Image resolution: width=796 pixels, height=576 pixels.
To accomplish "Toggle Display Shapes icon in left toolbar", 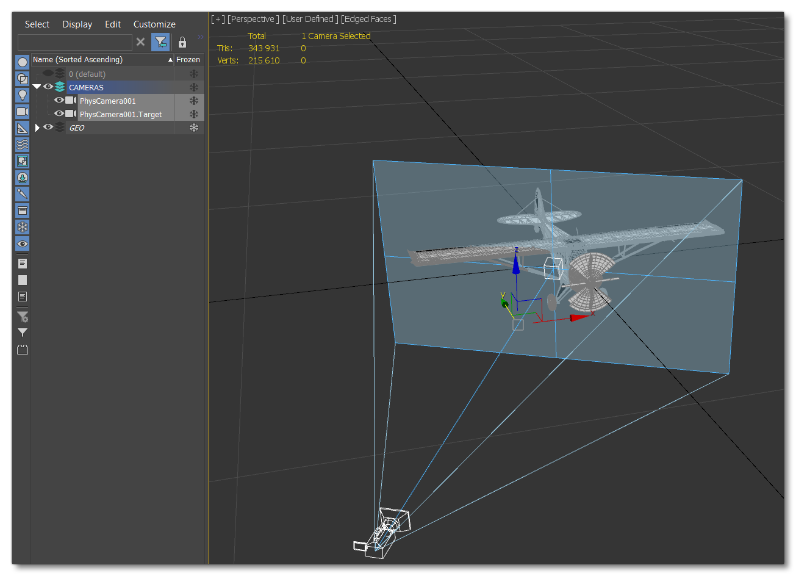I will (x=22, y=78).
